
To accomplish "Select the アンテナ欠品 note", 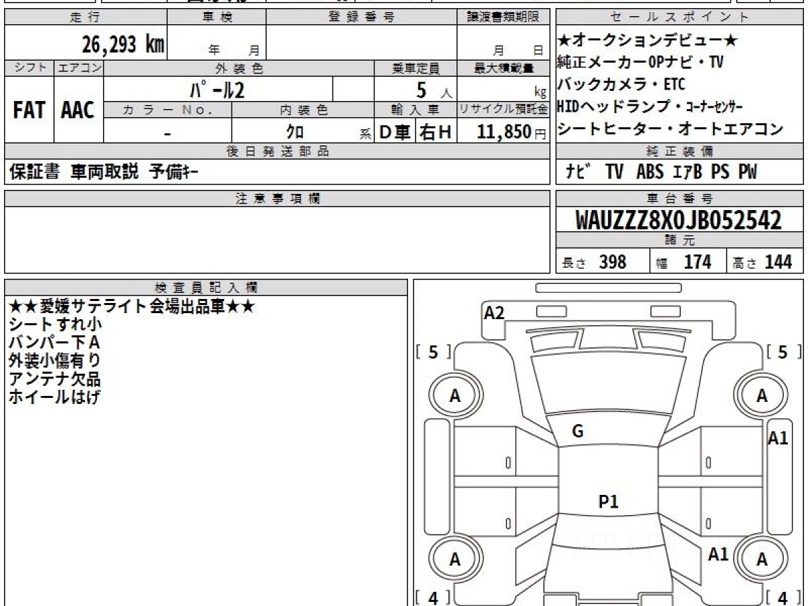I will point(55,379).
